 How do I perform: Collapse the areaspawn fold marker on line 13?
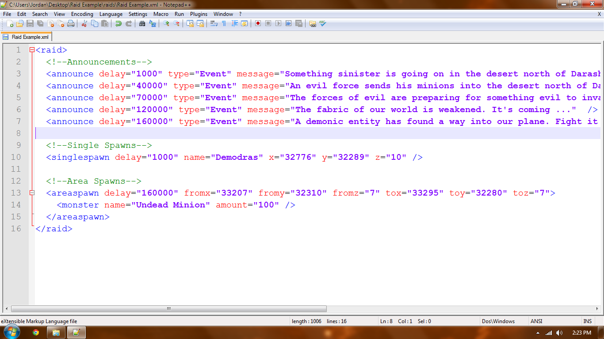click(32, 193)
